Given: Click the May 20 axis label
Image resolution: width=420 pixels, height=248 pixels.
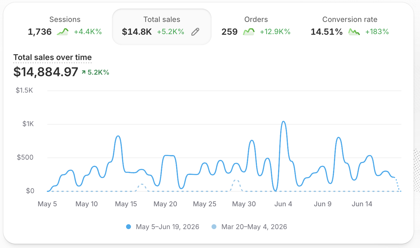Looking at the screenshot, I should pyautogui.click(x=165, y=204).
